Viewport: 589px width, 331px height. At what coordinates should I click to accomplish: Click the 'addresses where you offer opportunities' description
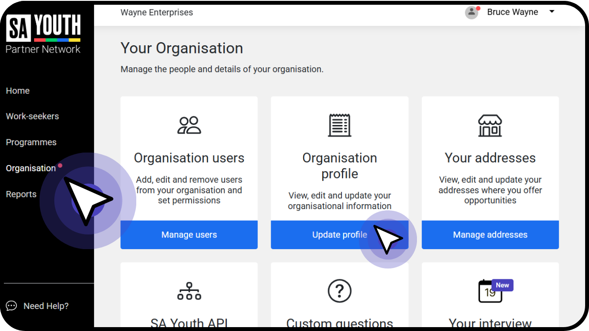pos(490,190)
